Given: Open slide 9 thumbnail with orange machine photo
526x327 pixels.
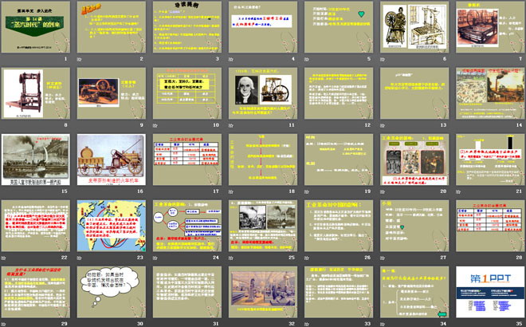Looking at the screenshot, I should 112,93.
